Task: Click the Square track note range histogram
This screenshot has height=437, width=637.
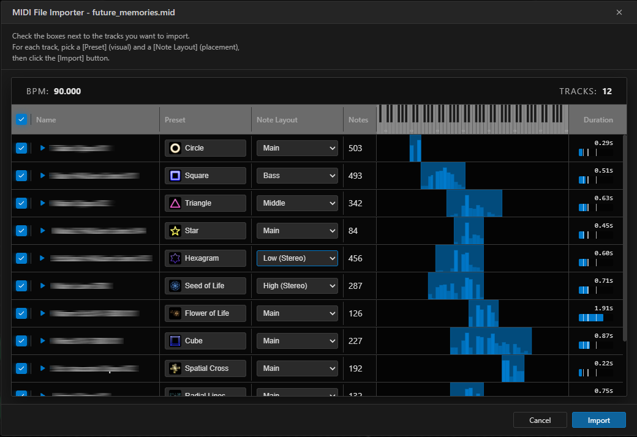Action: [x=443, y=176]
